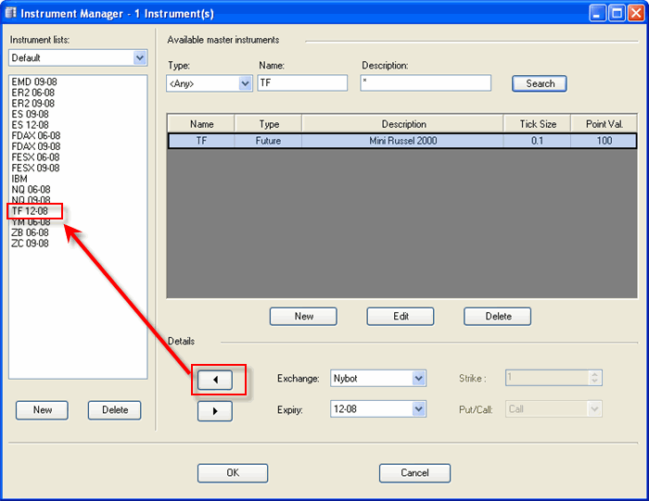The height and width of the screenshot is (501, 649).
Task: Select FESX 06-08 in instrument list
Action: tap(35, 157)
